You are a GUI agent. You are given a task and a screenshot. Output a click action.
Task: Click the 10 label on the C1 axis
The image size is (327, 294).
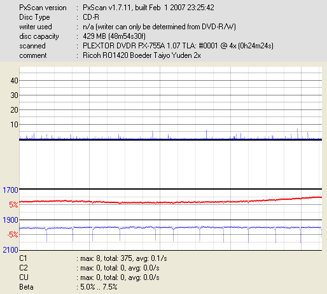click(14, 125)
